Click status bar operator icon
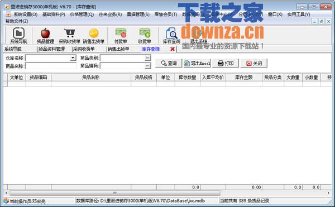Image resolution: width=335 pixels, height=207 pixels. point(6,201)
